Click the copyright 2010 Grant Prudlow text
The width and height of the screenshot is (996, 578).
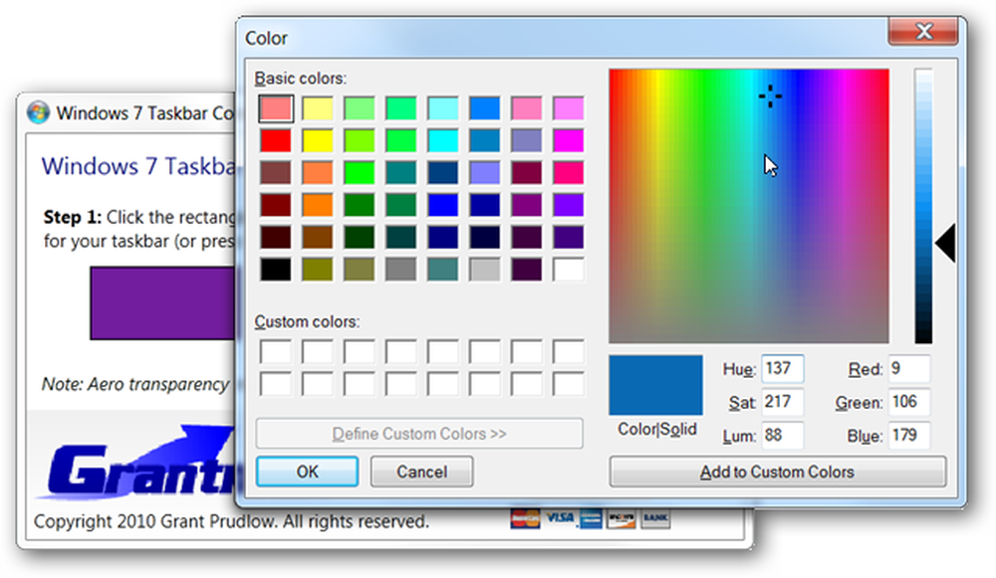coord(231,521)
